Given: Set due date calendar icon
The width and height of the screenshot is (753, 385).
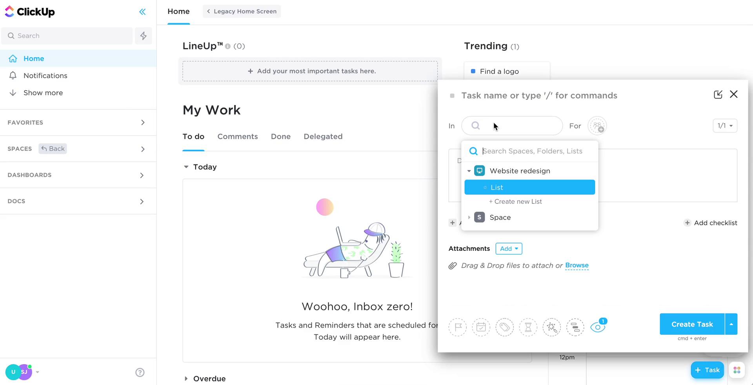Looking at the screenshot, I should [x=481, y=327].
